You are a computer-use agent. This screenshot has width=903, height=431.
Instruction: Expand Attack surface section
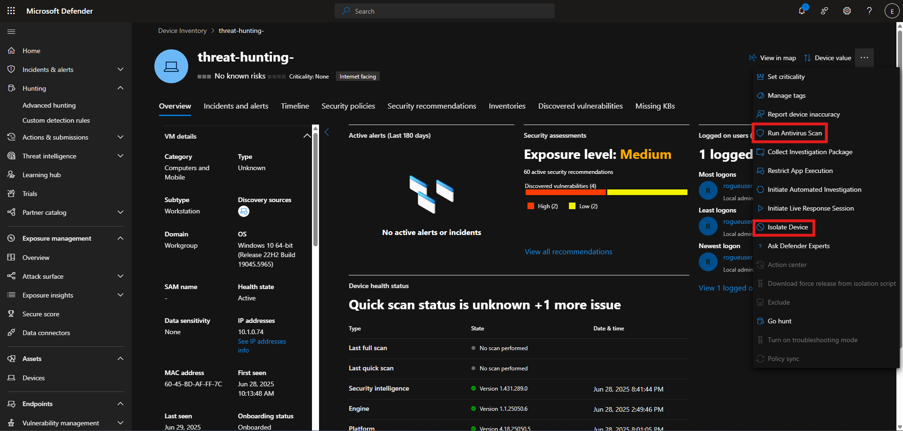(x=120, y=276)
